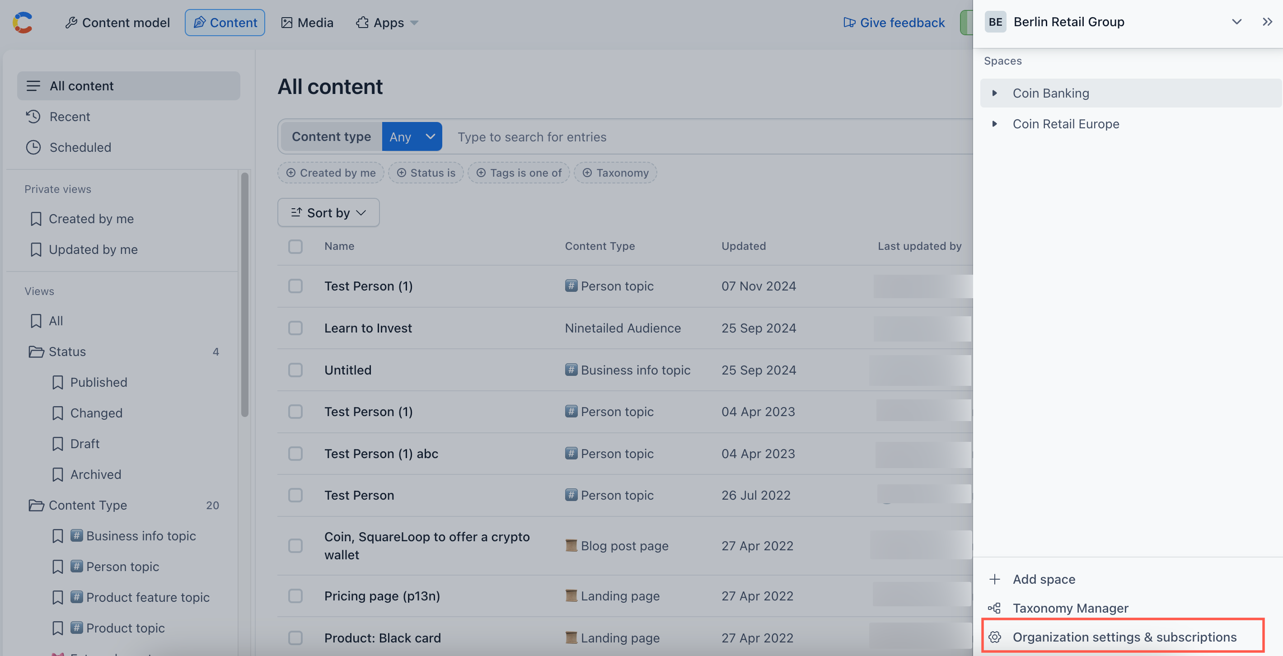Click the Sort by button
This screenshot has width=1283, height=656.
[x=329, y=212]
